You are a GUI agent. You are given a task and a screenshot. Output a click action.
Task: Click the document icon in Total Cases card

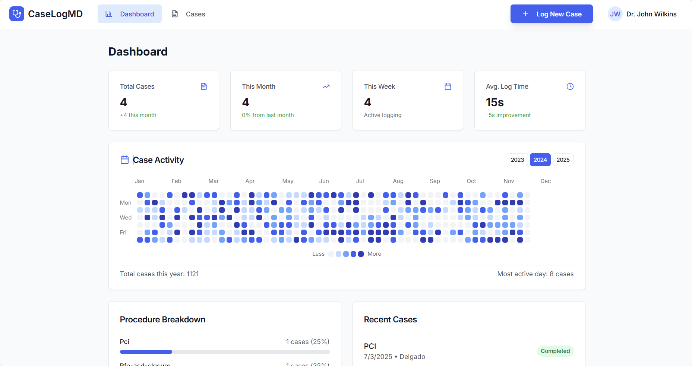pos(204,86)
